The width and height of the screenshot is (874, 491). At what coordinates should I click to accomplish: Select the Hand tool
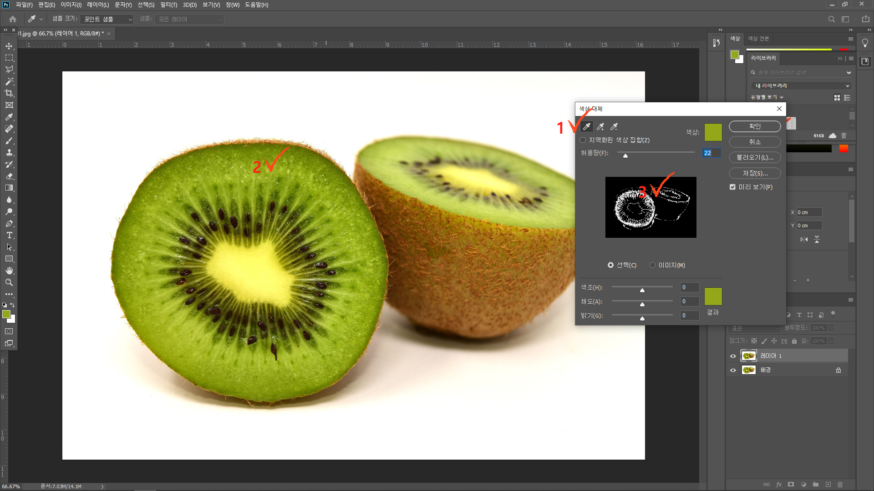(9, 271)
